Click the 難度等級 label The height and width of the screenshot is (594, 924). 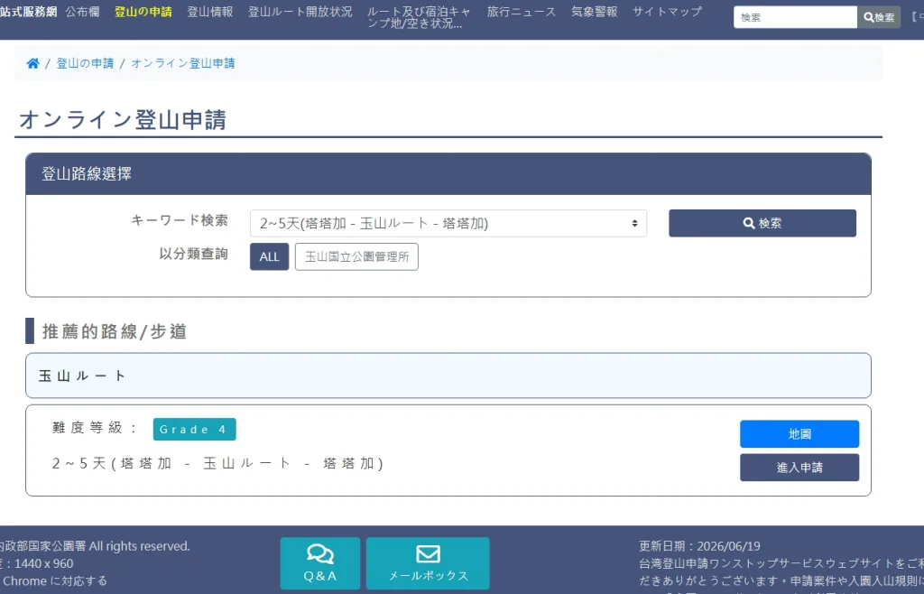click(94, 428)
